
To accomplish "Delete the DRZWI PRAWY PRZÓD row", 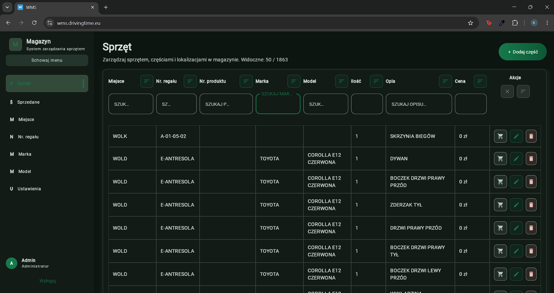I will 531,228.
